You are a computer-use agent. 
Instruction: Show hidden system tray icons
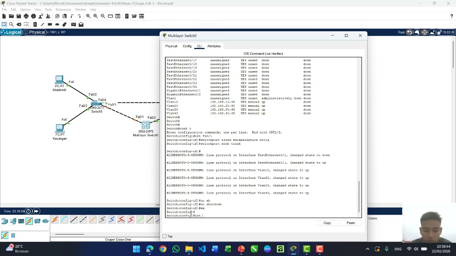pos(368,249)
